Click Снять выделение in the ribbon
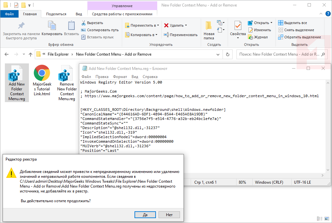Screen dimensions: 332x223 (296, 30)
